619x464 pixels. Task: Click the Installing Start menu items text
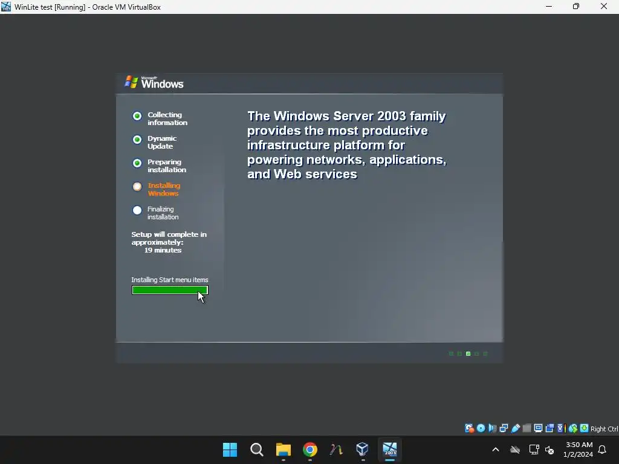point(170,280)
